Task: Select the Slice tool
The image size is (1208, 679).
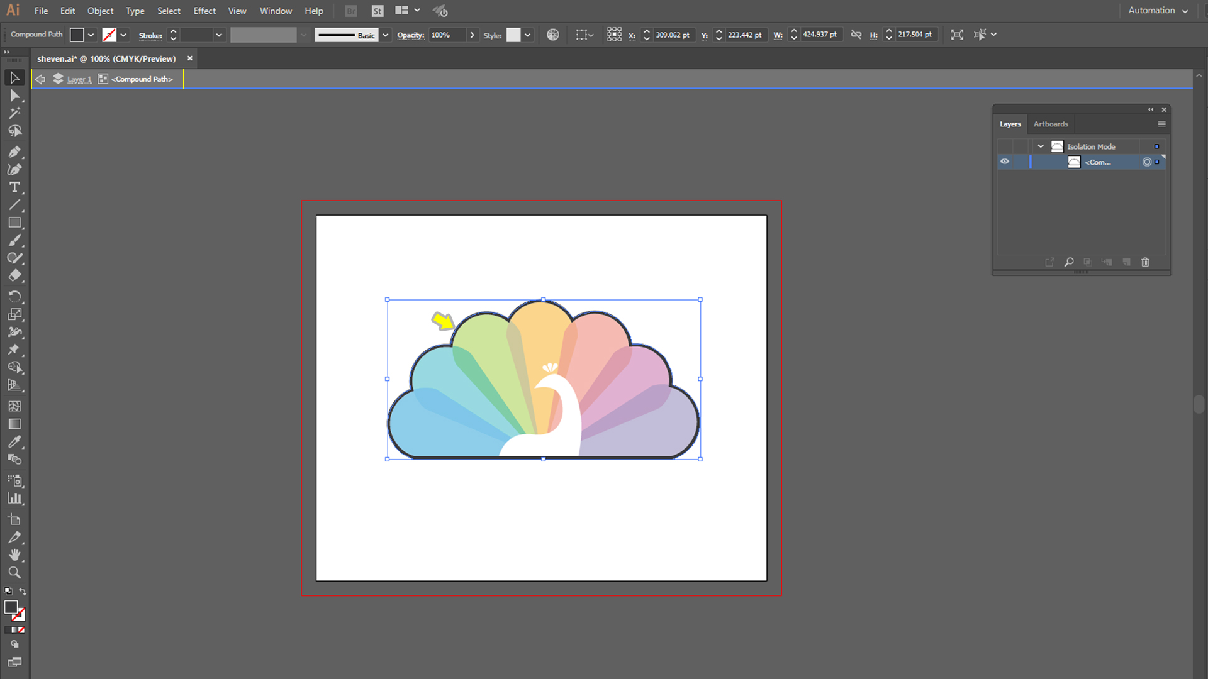Action: [x=14, y=537]
